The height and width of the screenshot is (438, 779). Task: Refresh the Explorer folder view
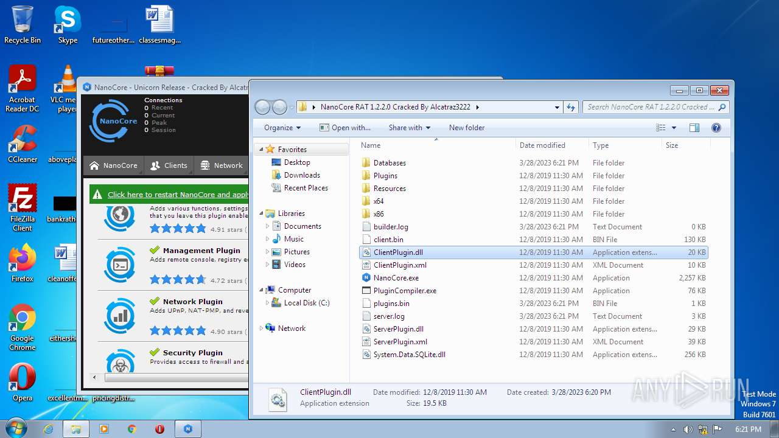tap(571, 107)
